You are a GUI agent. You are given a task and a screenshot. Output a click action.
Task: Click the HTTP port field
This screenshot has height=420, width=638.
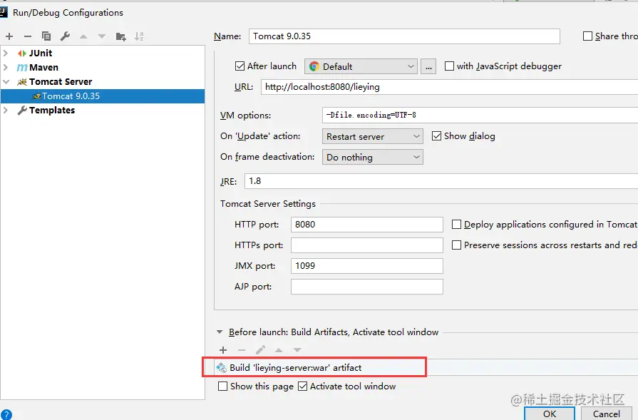point(367,225)
